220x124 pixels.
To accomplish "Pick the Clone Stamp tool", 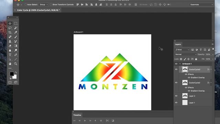I will pyautogui.click(x=10, y=41).
